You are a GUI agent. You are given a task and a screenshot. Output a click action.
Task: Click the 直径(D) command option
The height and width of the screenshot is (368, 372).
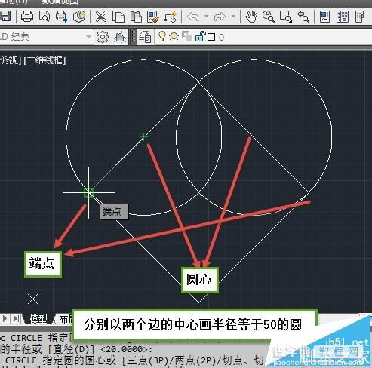tap(72, 349)
